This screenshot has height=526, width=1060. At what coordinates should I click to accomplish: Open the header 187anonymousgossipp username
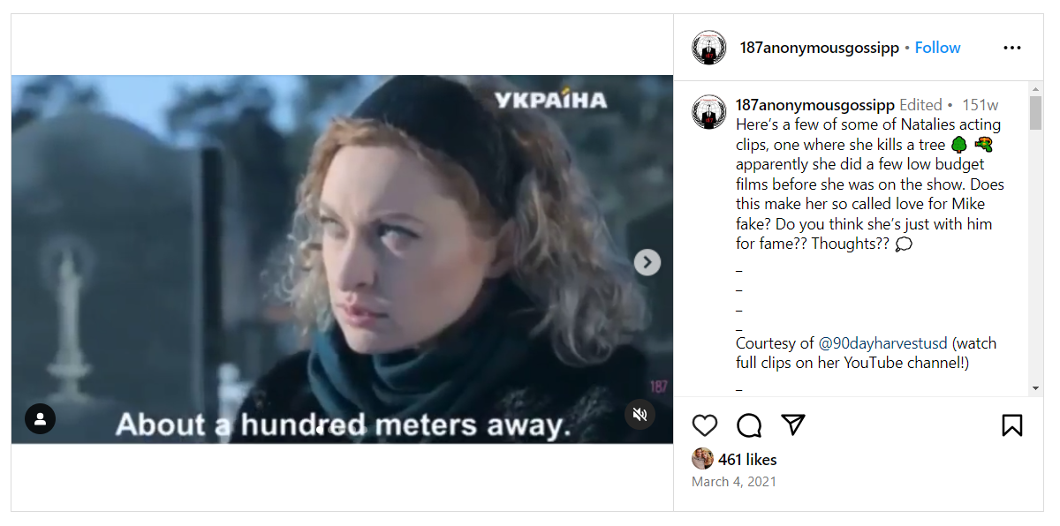pyautogui.click(x=819, y=48)
